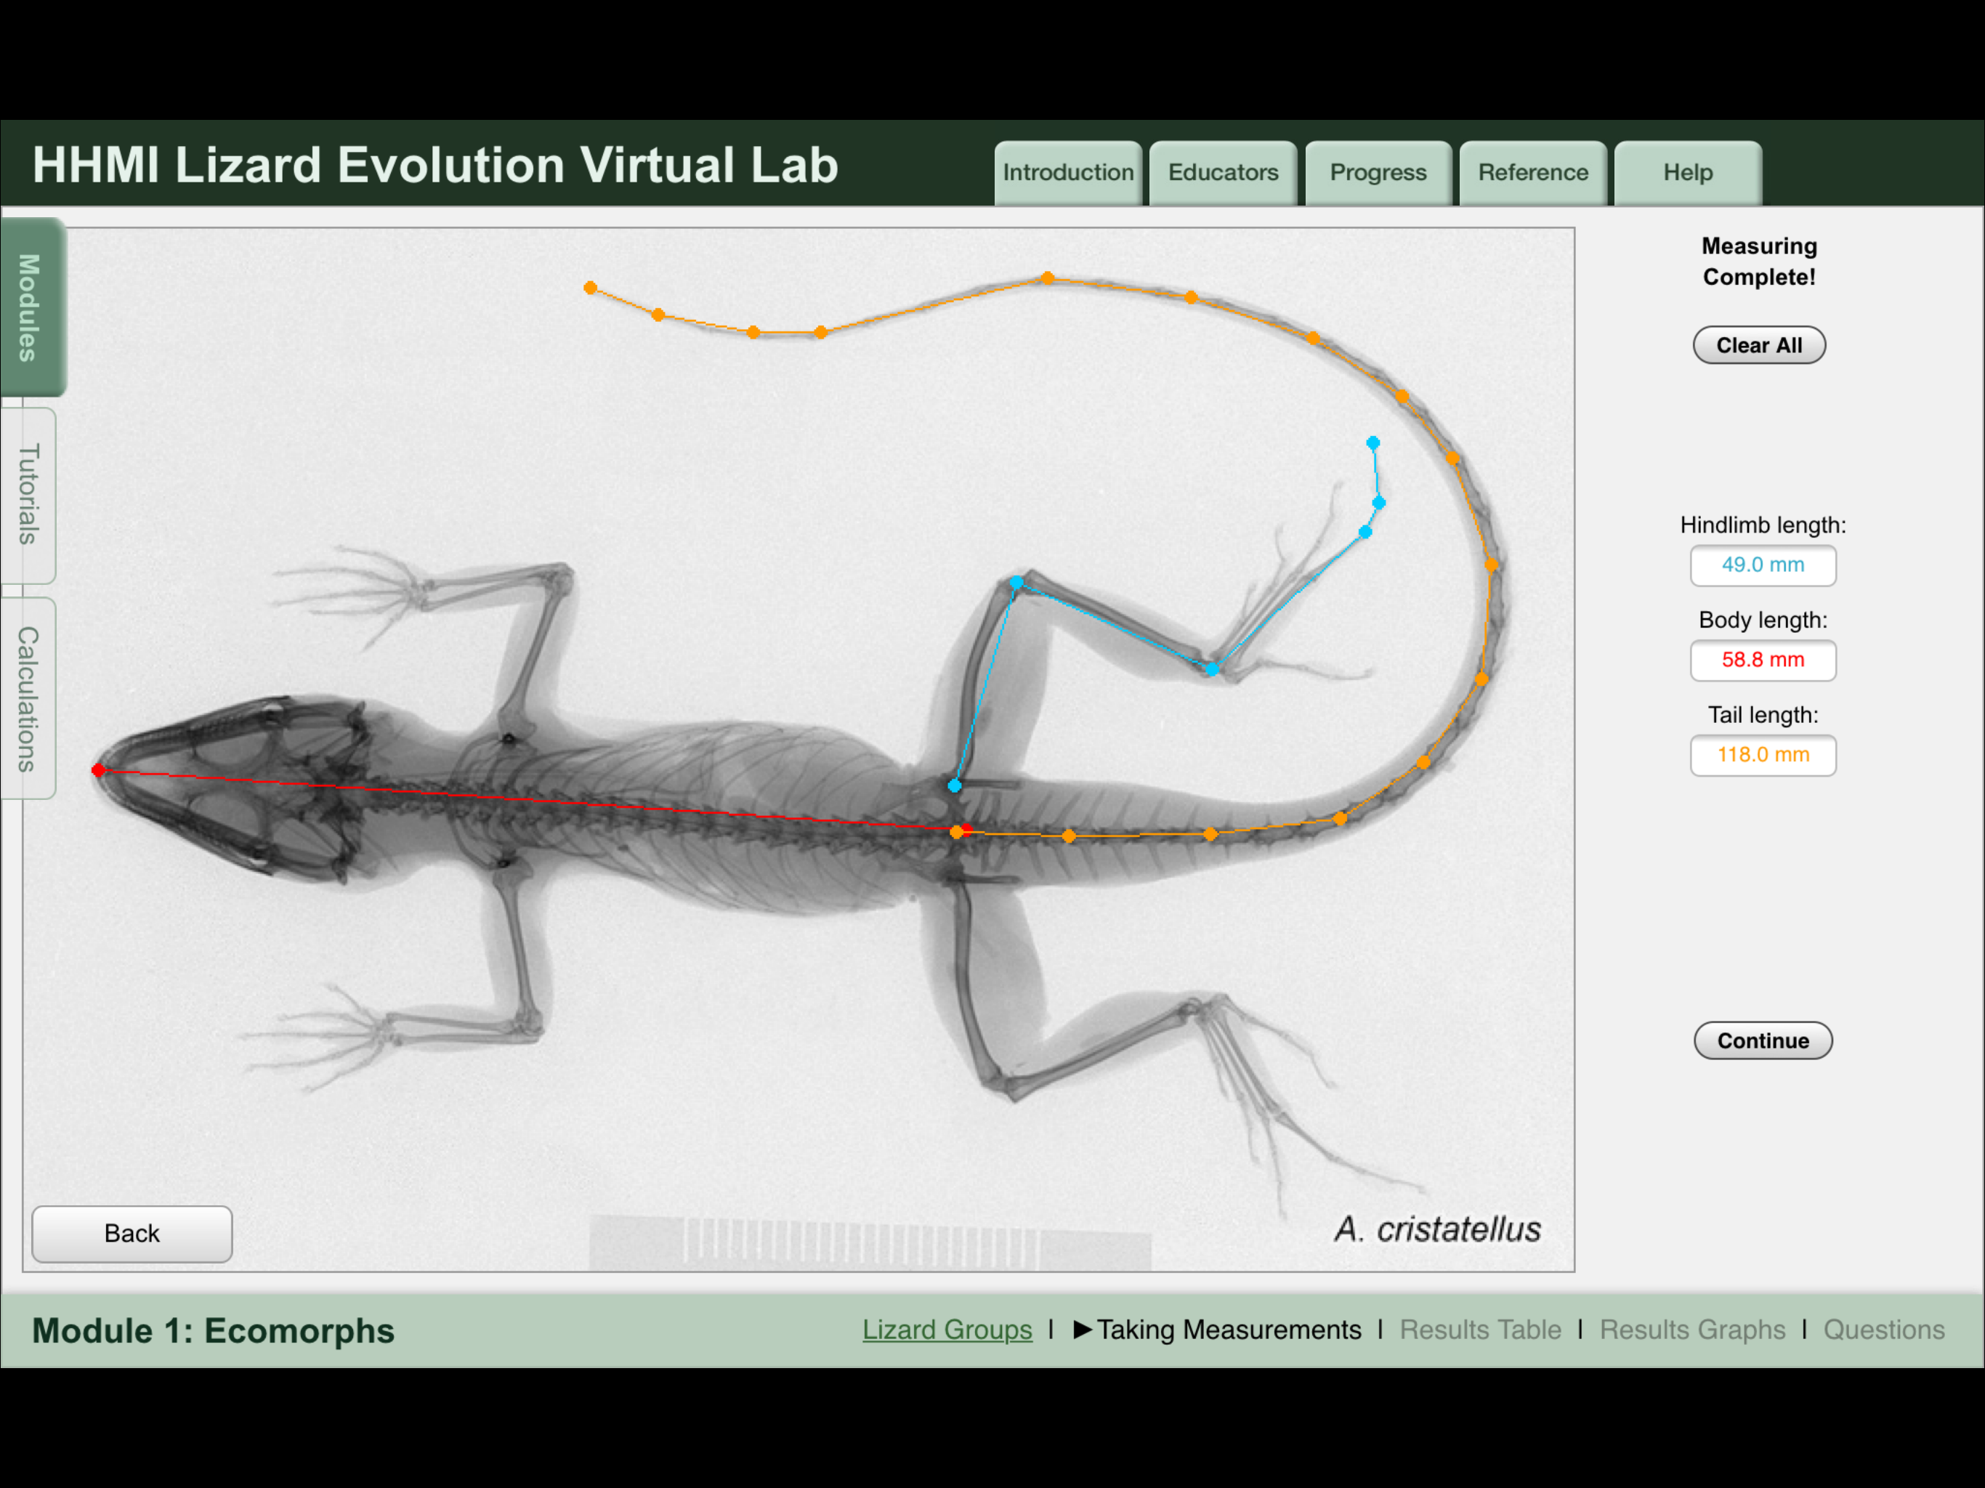
Task: Open the Calculations side tab
Action: coord(29,698)
